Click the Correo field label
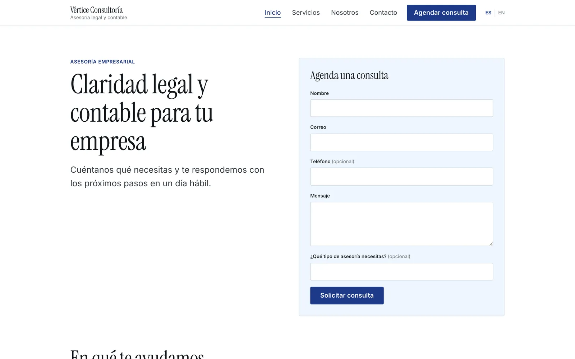 [x=318, y=127]
